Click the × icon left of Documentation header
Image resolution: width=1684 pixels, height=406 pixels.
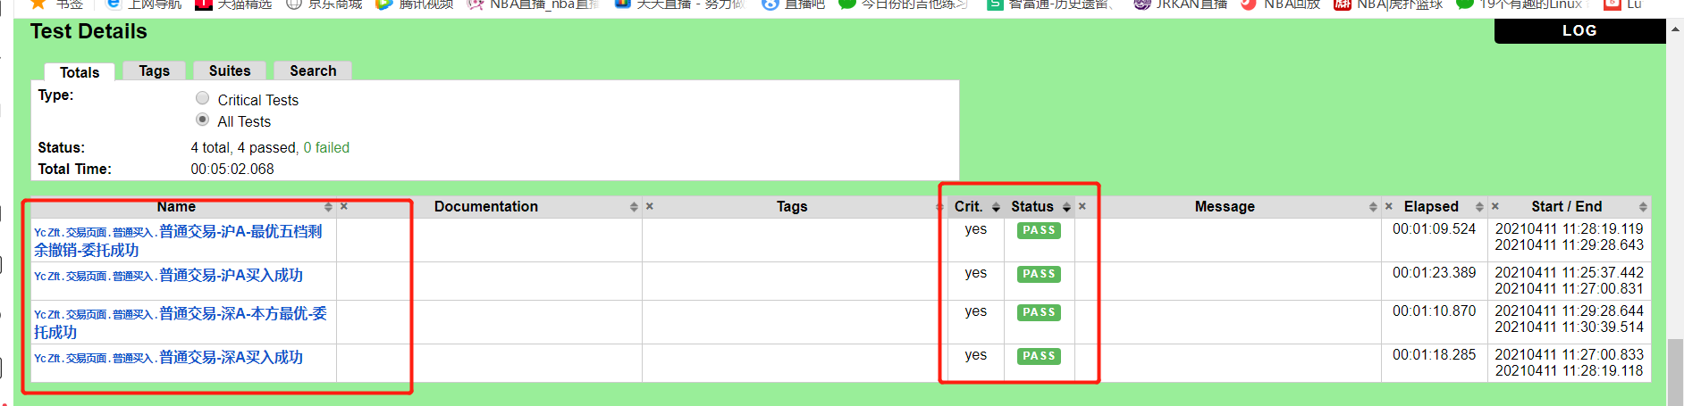click(x=344, y=206)
